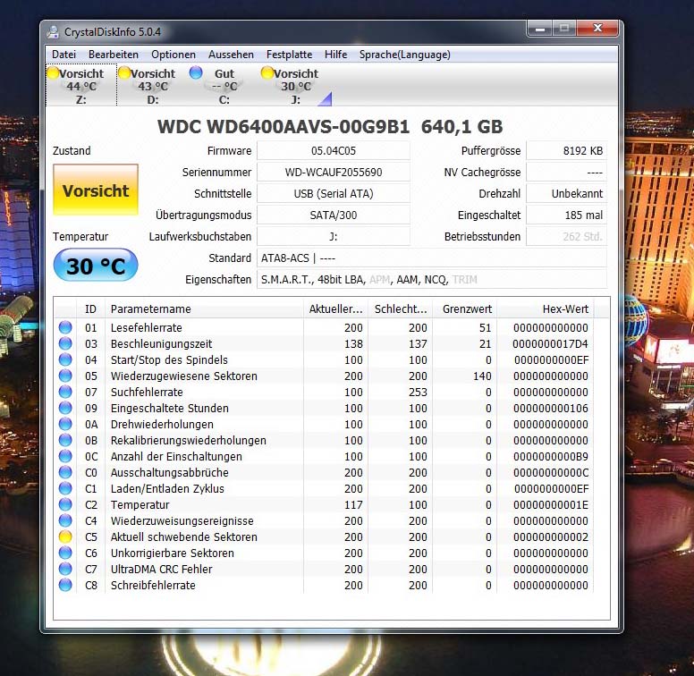Open the Datei menu
This screenshot has height=676, width=694.
(63, 55)
